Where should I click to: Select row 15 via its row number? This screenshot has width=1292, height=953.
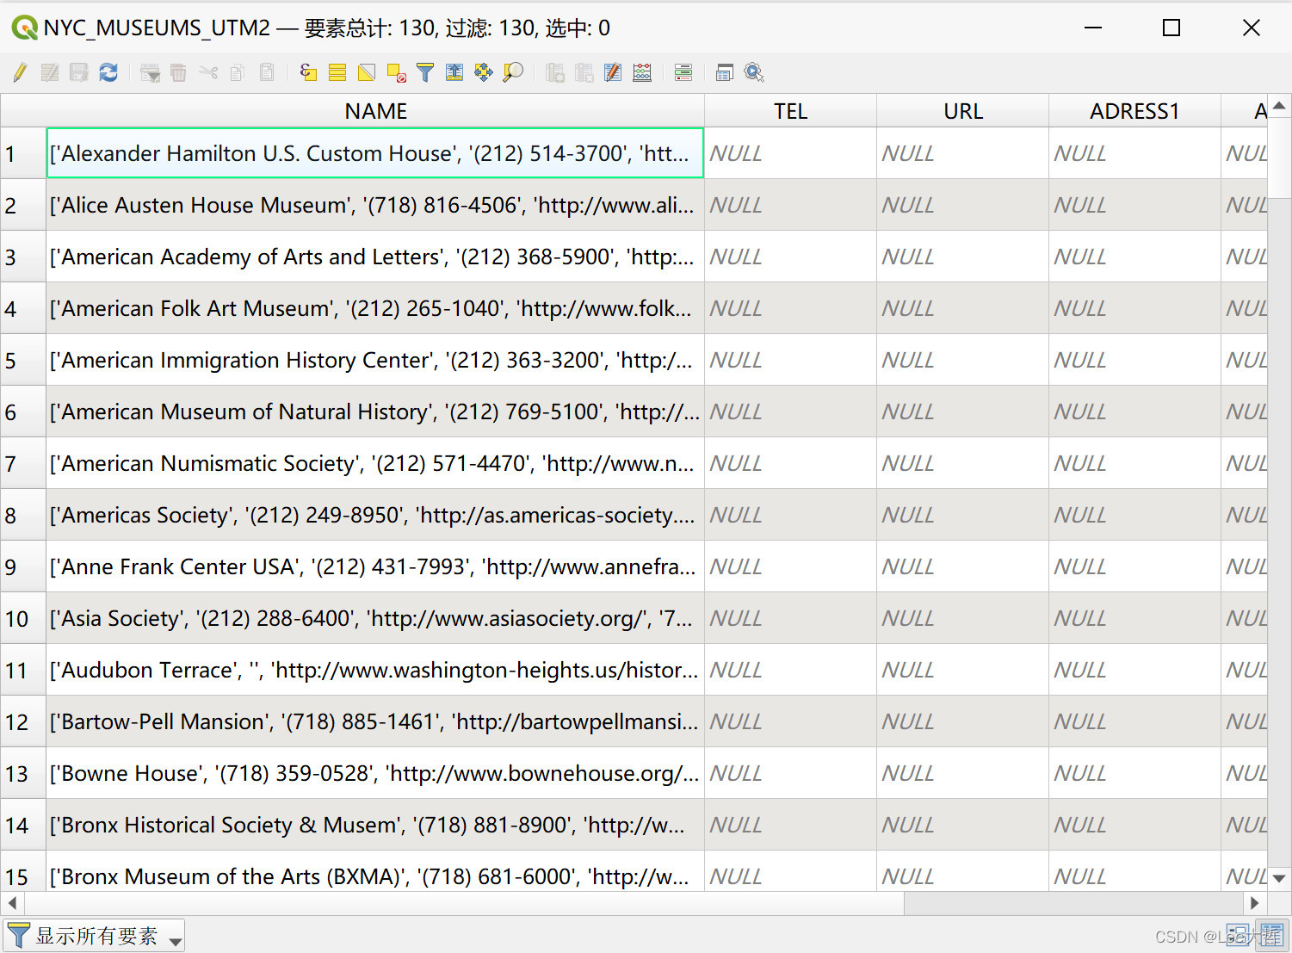coord(23,871)
